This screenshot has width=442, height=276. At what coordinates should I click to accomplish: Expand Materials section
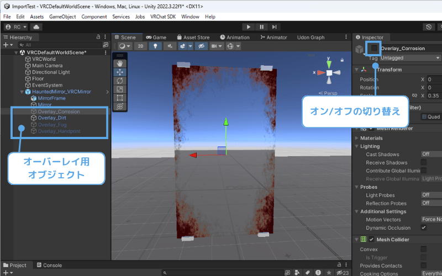tap(356, 138)
